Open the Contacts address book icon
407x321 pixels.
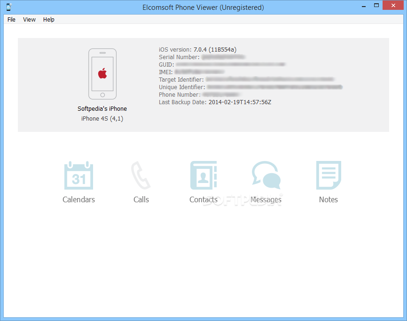point(203,175)
